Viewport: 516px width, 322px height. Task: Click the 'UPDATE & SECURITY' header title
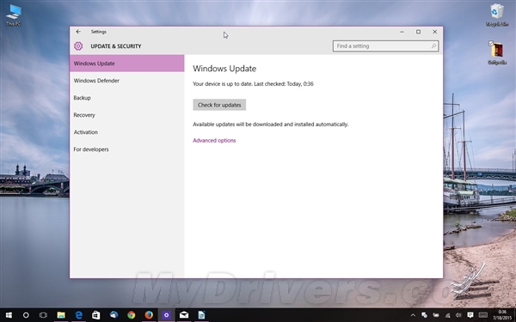click(x=116, y=46)
